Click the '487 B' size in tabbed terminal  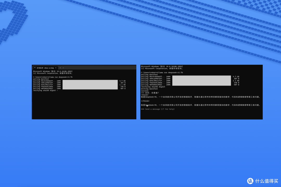click(123, 89)
